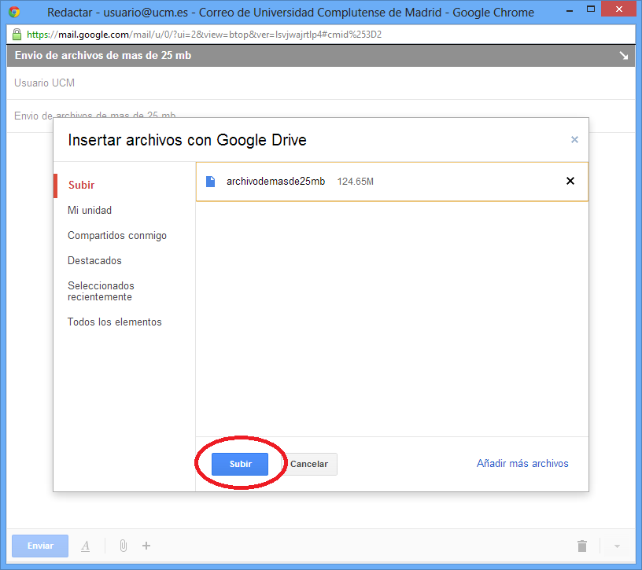
Task: Remove archivodemasde25mb from the upload list
Action: tap(570, 181)
